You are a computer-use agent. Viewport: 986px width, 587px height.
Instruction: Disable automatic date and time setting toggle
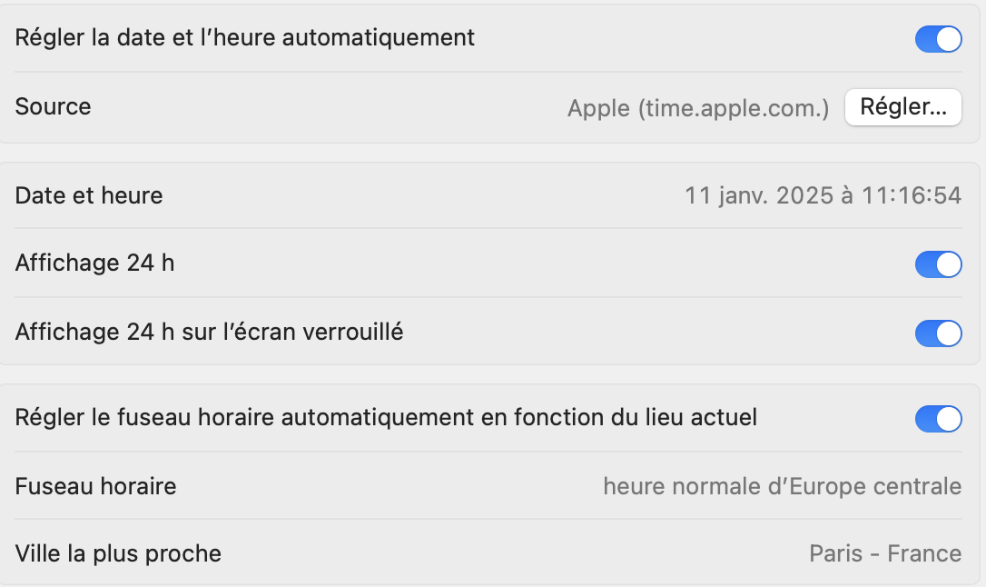click(938, 39)
